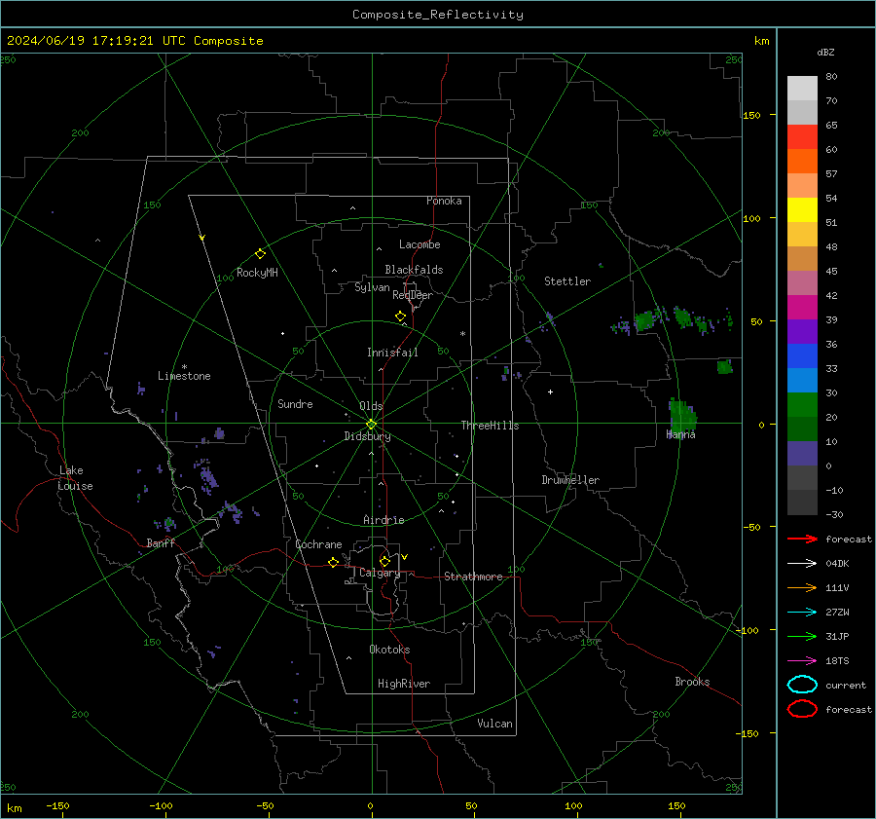Click the yellow diamond marker below RedDeer
Viewport: 876px width, 819px height.
[401, 316]
